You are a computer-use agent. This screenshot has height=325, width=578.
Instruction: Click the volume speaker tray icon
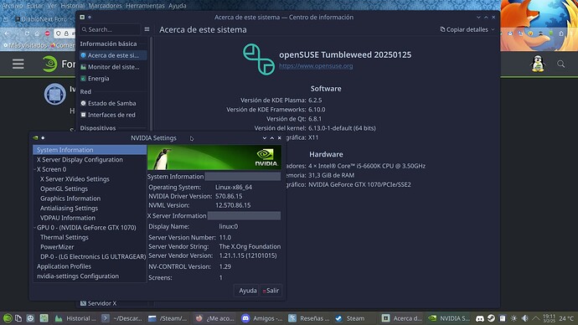pyautogui.click(x=524, y=318)
